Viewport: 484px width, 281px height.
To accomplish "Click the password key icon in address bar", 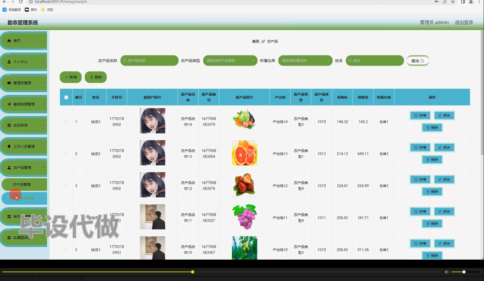I will coord(436,2).
